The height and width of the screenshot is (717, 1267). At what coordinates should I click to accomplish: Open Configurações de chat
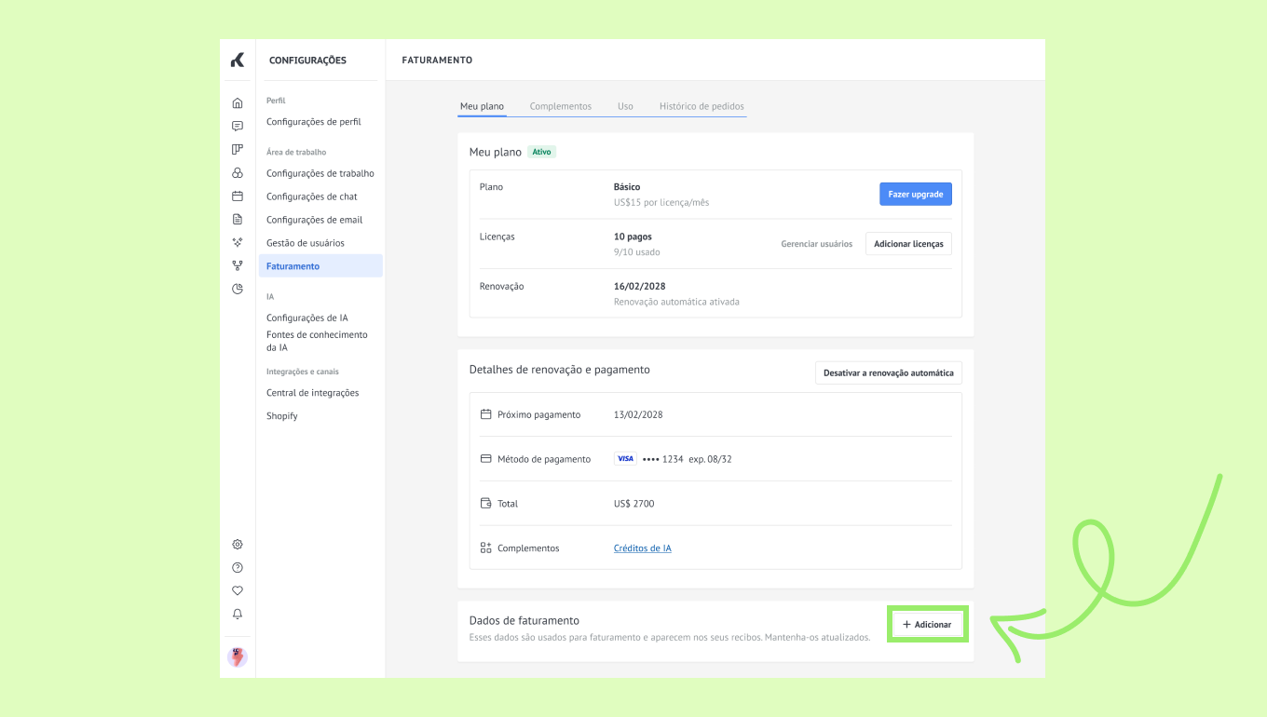pos(312,196)
